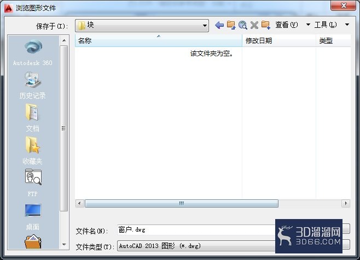Expand the 查看(V) menu arrow

click(308, 25)
